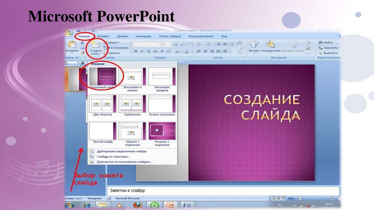Click the justify text icon
Viewport: 374px width, 210px height.
[x=218, y=51]
